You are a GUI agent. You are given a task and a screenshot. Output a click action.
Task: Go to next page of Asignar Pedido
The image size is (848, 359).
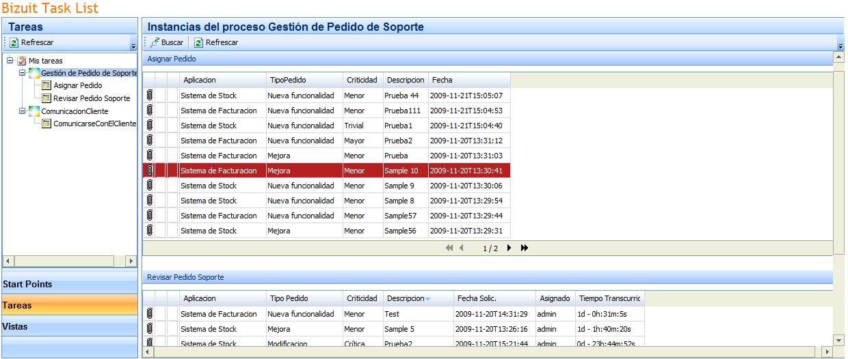(x=509, y=248)
